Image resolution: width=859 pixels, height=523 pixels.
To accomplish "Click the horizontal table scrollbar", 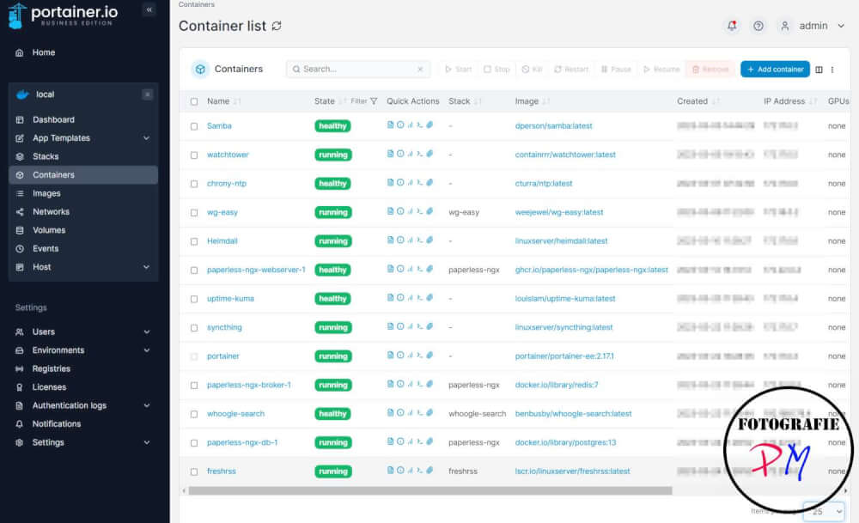I will coord(430,490).
